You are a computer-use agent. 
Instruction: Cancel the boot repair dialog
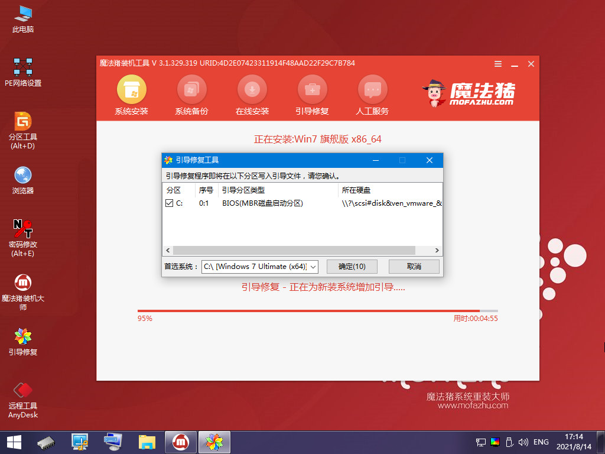point(414,267)
